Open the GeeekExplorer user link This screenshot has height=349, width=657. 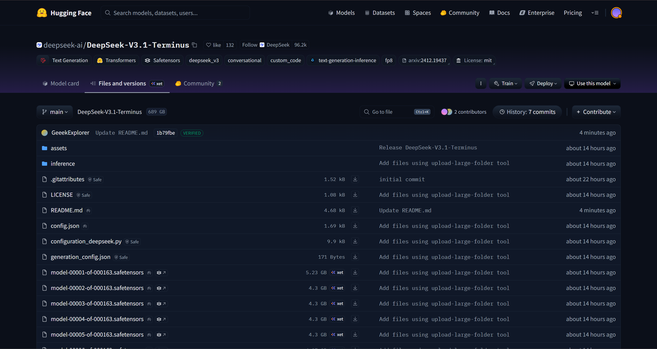pos(70,133)
